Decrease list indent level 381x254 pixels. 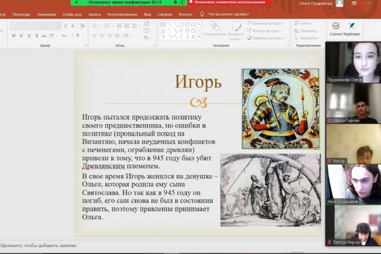tap(119, 26)
